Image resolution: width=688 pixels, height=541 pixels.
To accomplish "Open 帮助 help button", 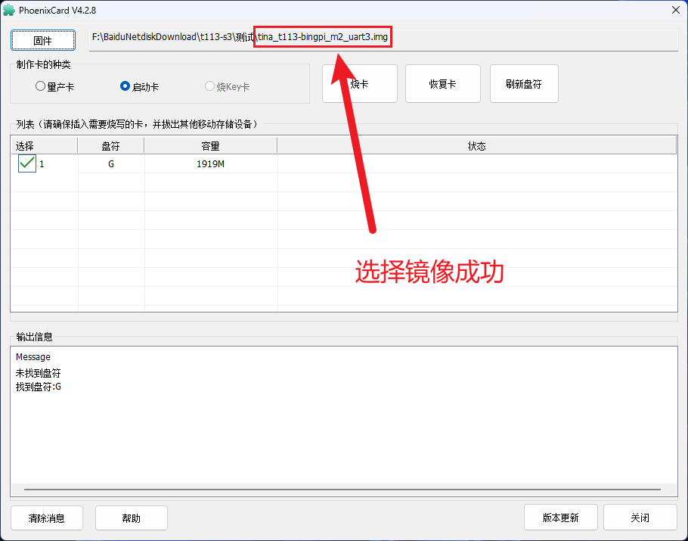I will click(x=131, y=518).
